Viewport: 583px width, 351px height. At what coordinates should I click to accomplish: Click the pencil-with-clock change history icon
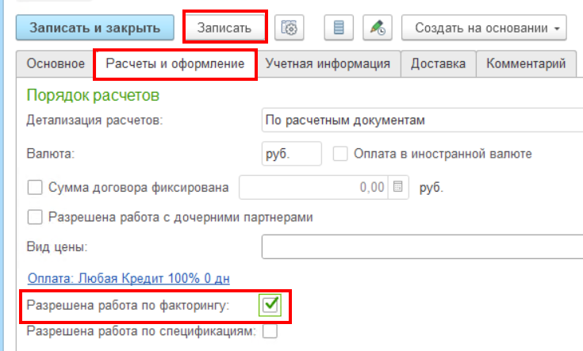point(378,28)
